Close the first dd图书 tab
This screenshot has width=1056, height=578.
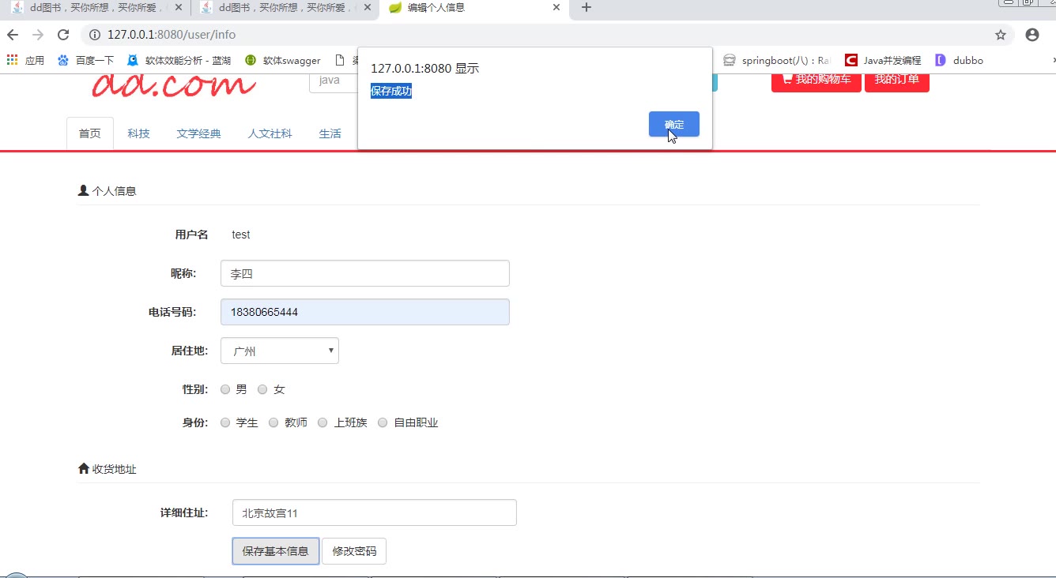(x=177, y=8)
